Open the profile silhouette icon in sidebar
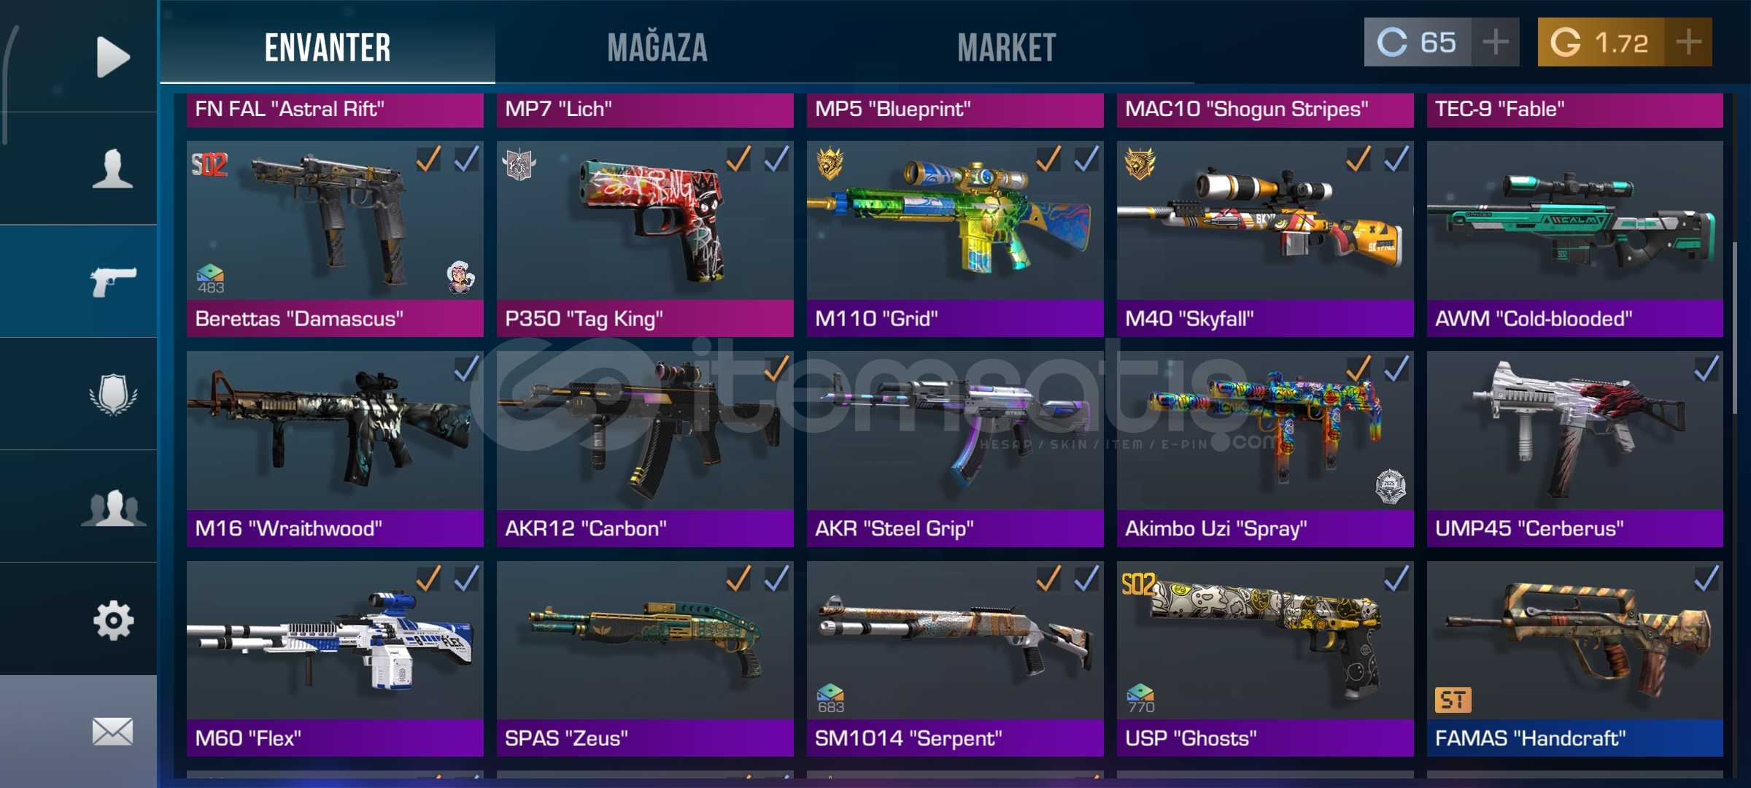This screenshot has height=788, width=1751. [x=113, y=169]
